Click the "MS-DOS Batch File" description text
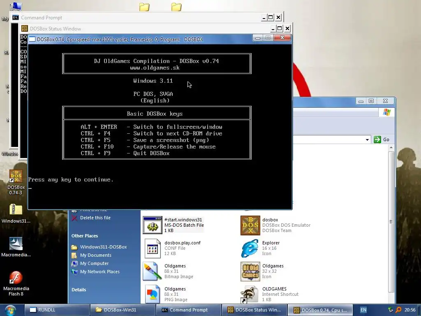Viewport: 421px width, 316px height. tap(184, 225)
